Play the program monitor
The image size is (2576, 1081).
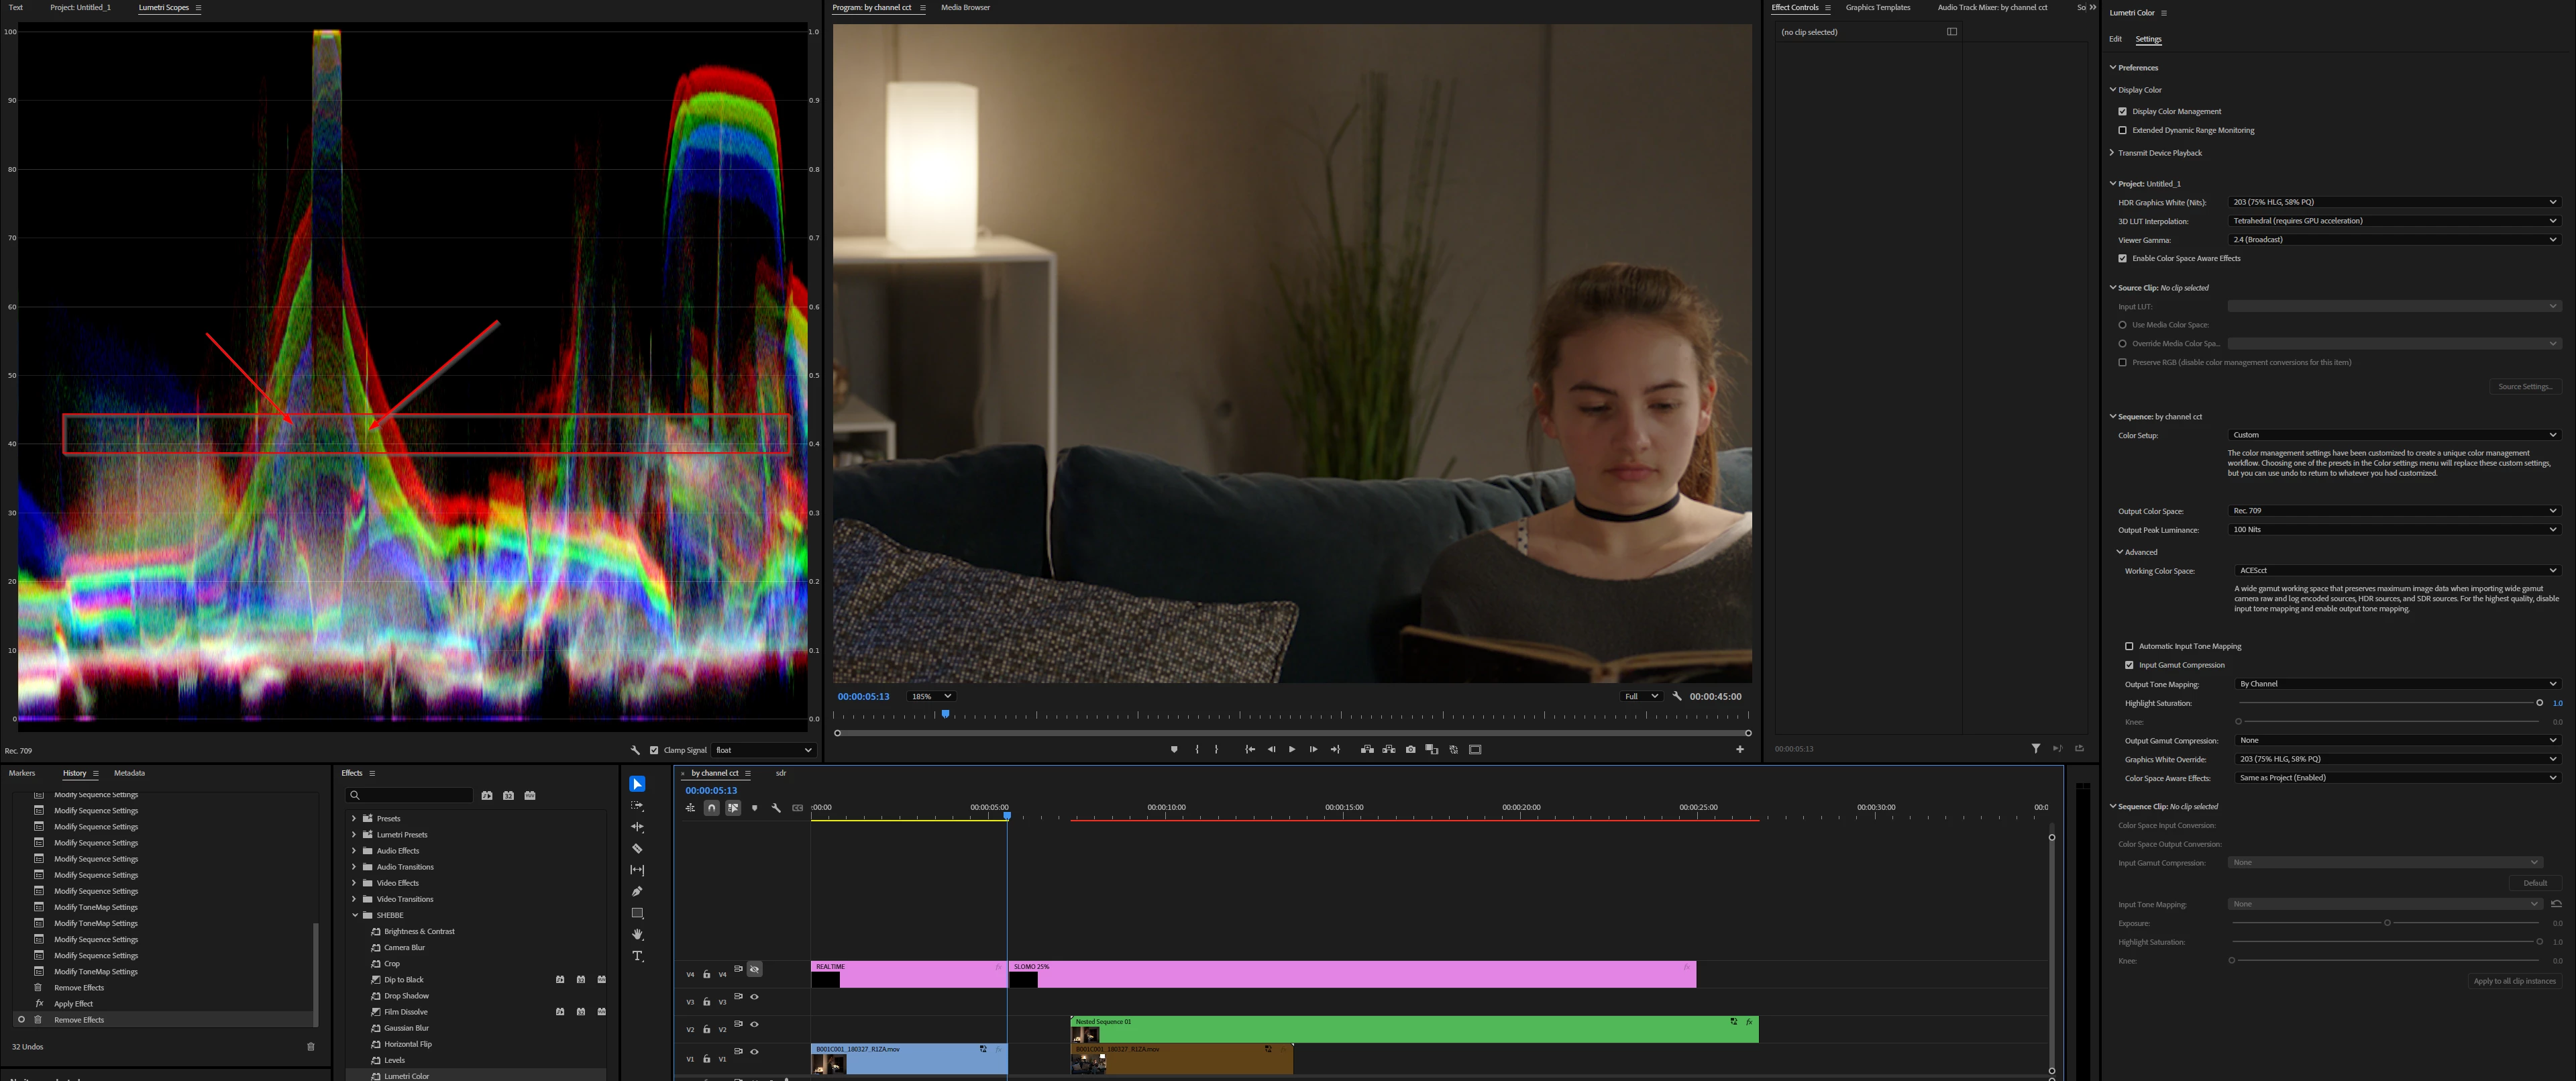[x=1291, y=749]
